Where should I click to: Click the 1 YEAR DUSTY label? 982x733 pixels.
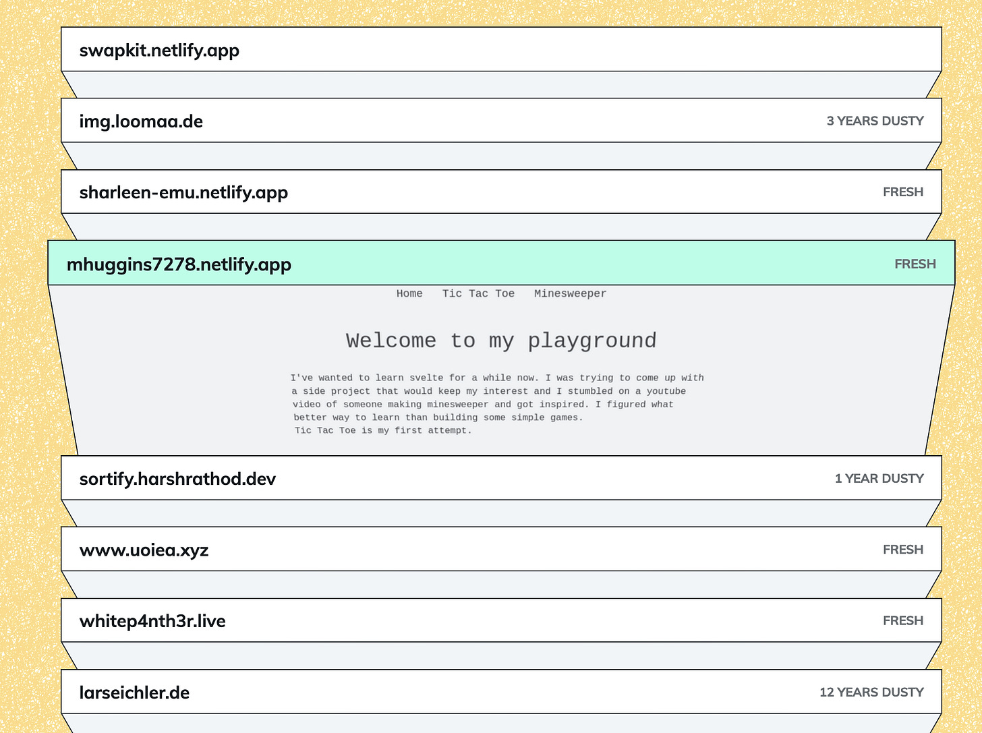[x=879, y=478]
